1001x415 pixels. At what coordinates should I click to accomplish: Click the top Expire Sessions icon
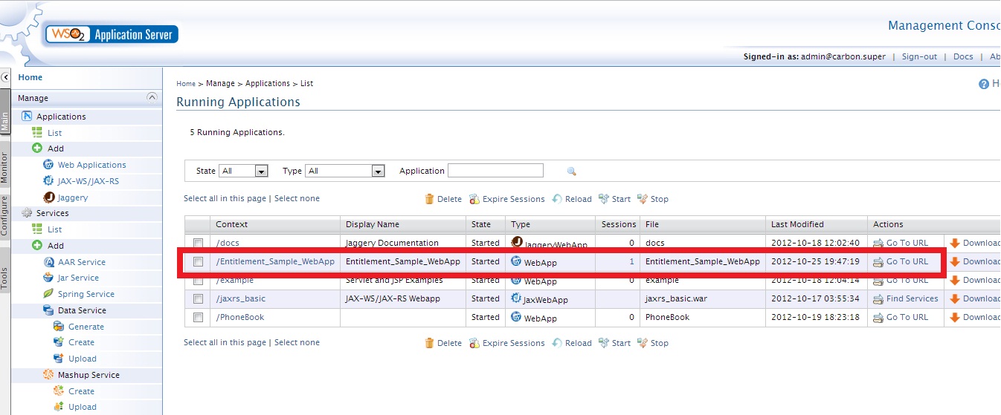coord(474,199)
